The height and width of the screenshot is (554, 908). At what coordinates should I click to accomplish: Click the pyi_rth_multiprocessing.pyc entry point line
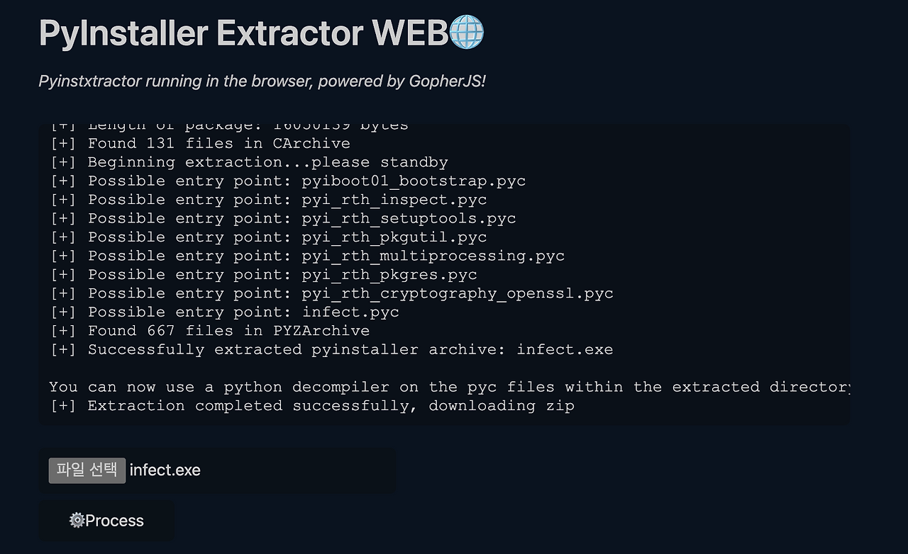pos(307,256)
